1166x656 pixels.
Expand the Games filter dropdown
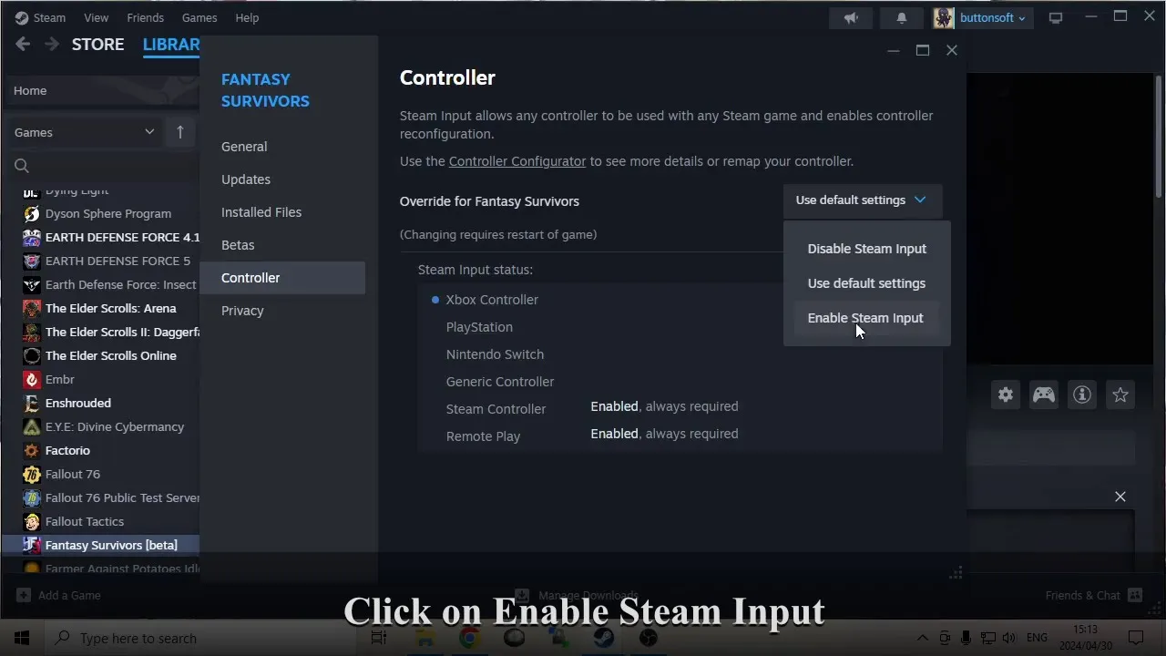click(x=85, y=132)
